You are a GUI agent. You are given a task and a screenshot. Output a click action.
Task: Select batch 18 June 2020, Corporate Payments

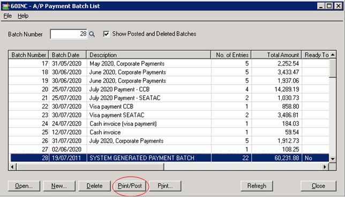pyautogui.click(x=169, y=72)
